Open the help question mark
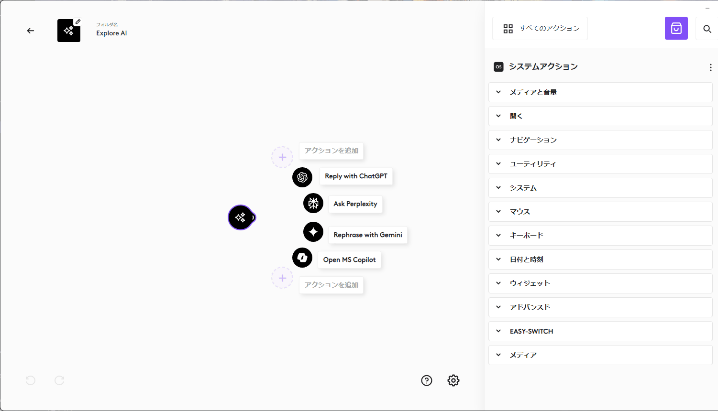This screenshot has width=718, height=411. (427, 380)
